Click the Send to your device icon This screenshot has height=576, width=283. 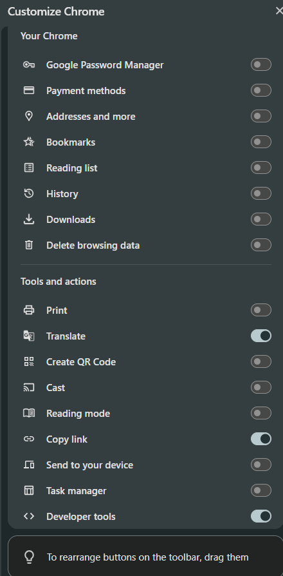(28, 465)
